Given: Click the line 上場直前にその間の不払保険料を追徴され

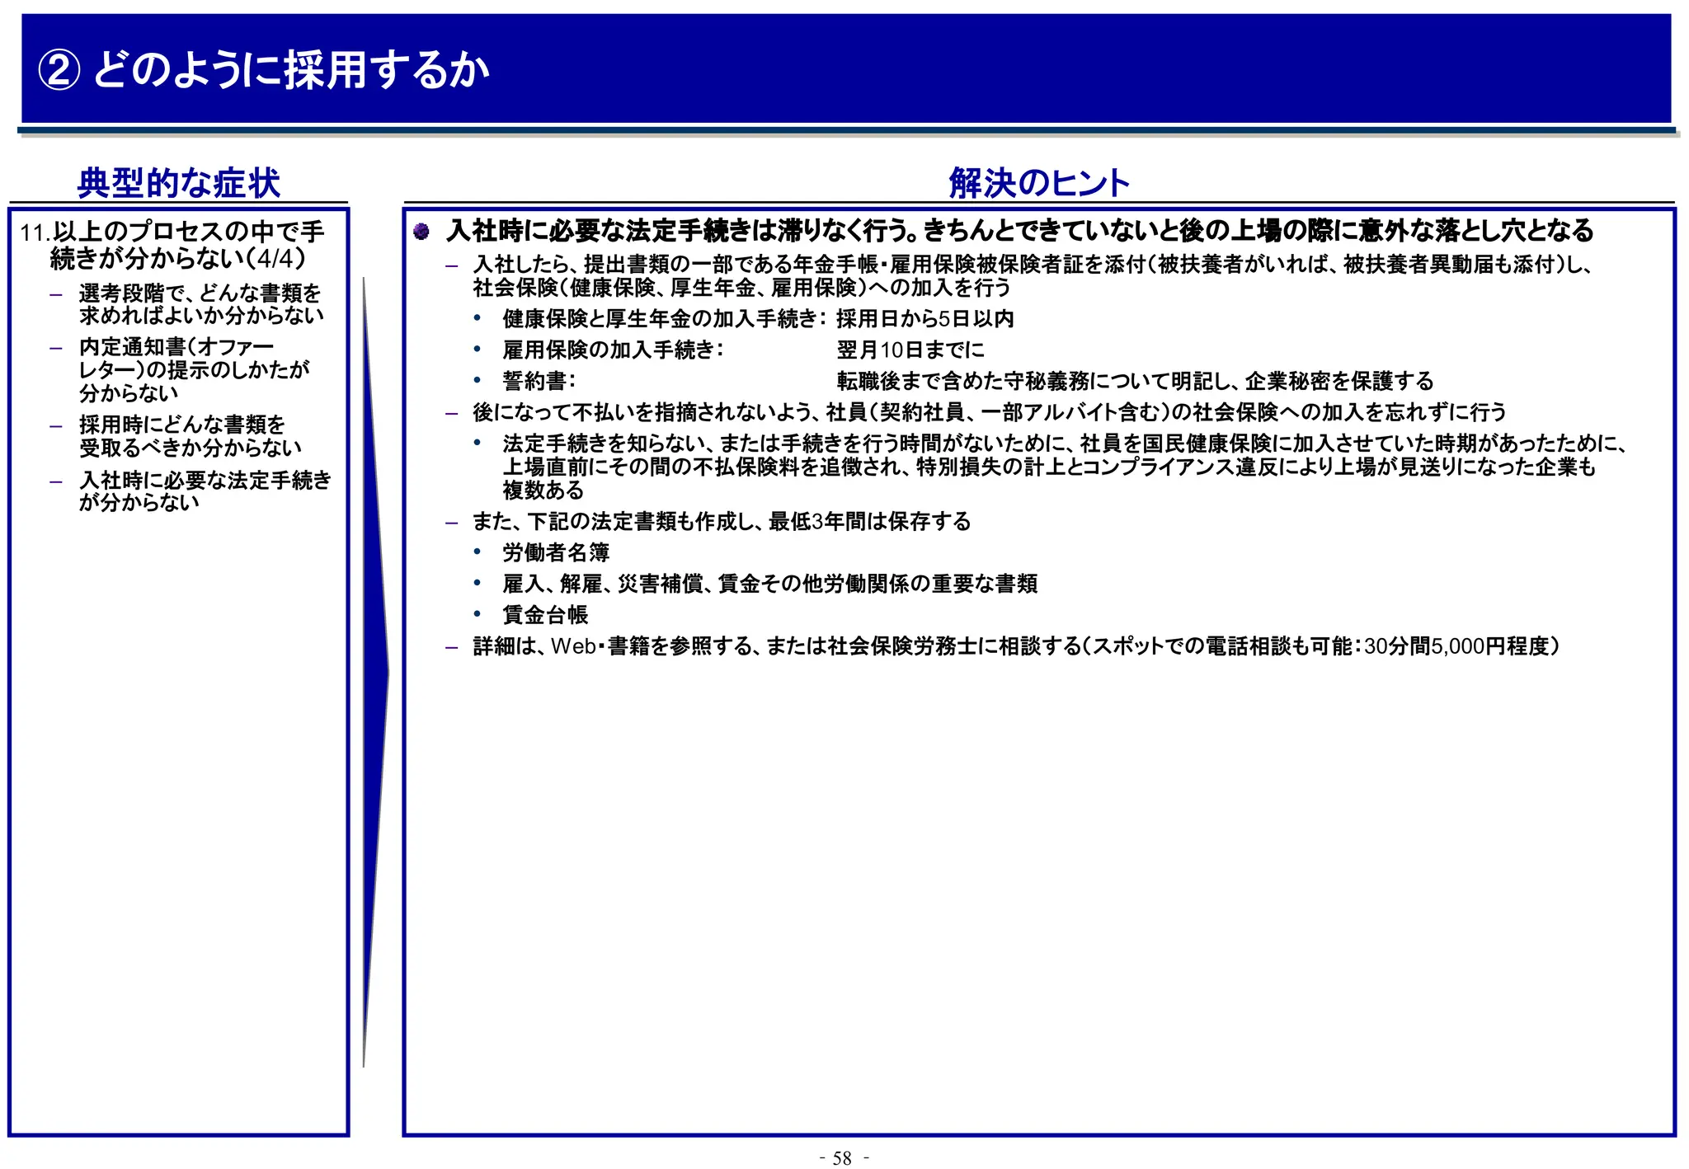Looking at the screenshot, I should (1049, 467).
